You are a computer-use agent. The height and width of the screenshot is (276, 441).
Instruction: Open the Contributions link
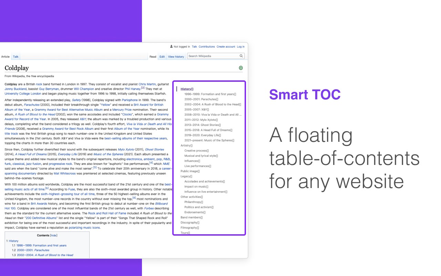click(x=207, y=47)
